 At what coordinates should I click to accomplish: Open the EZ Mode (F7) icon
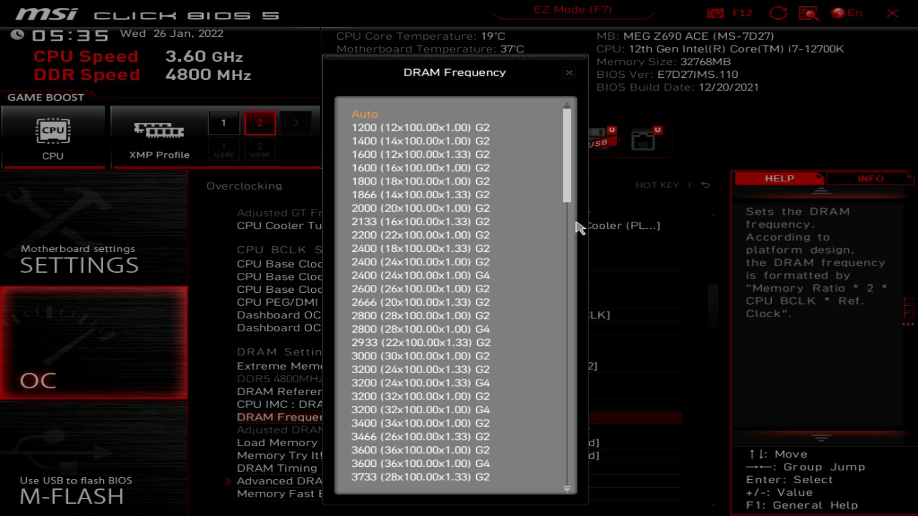(572, 10)
